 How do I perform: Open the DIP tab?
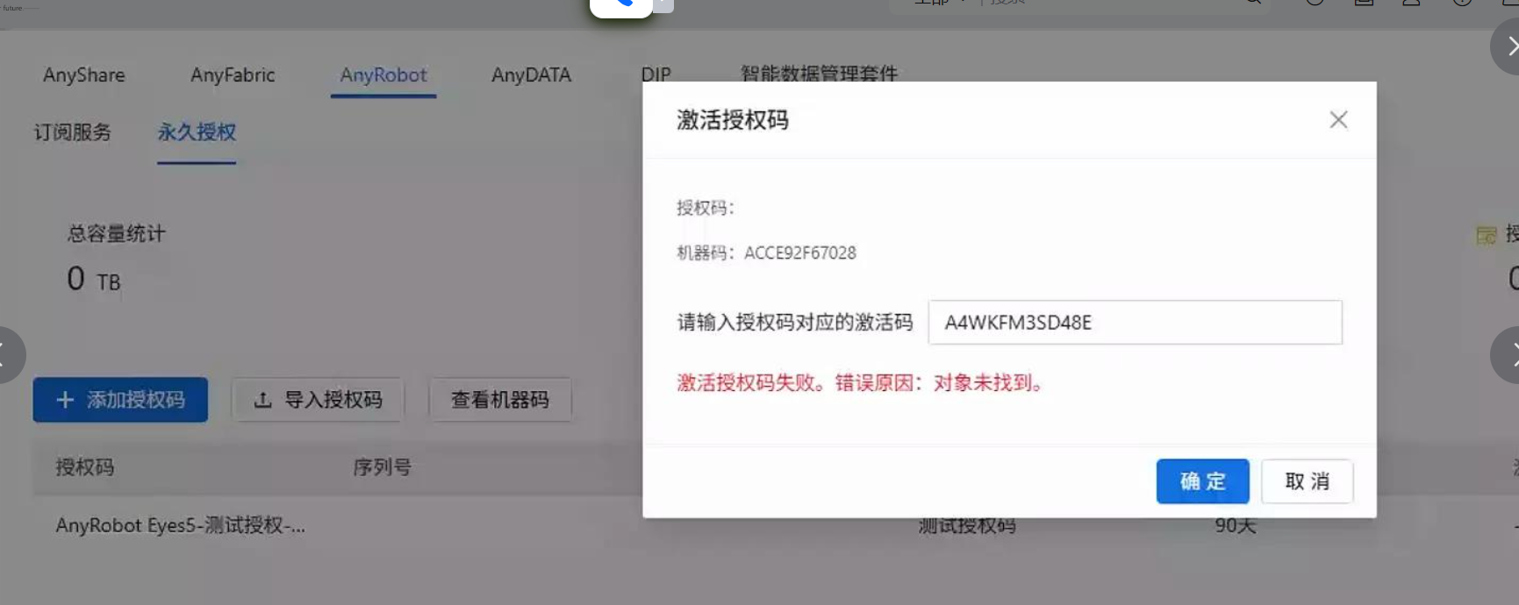point(656,75)
